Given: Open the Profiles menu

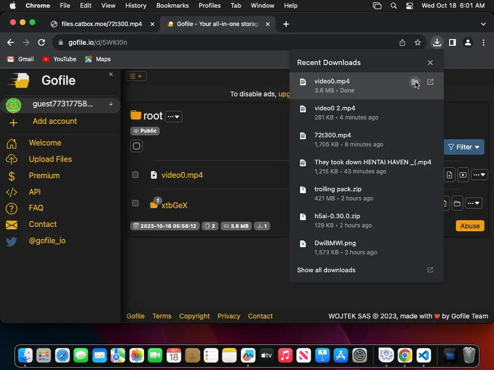Looking at the screenshot, I should 209,6.
